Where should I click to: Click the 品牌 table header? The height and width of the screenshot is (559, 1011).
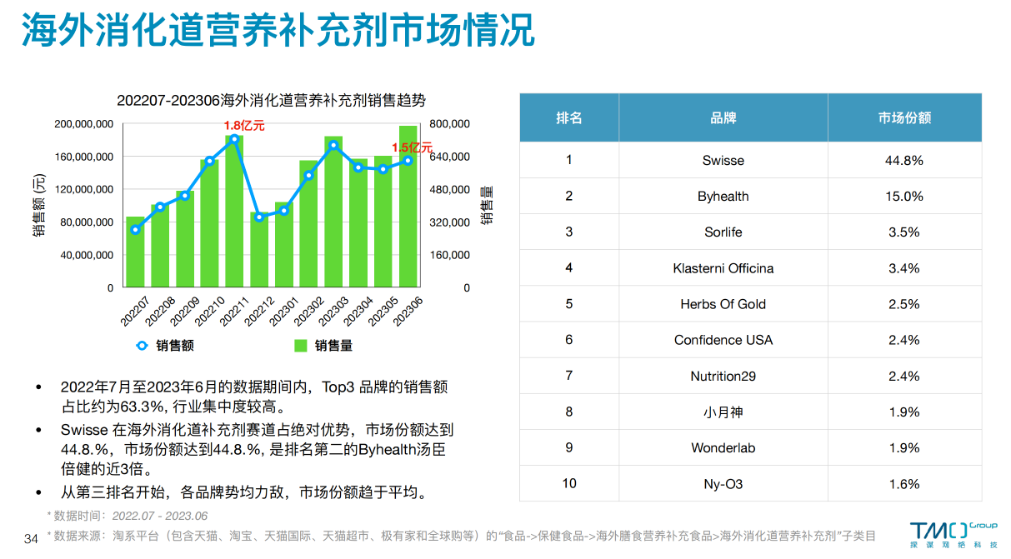723,118
